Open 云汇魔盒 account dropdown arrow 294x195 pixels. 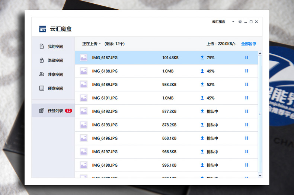(233, 22)
